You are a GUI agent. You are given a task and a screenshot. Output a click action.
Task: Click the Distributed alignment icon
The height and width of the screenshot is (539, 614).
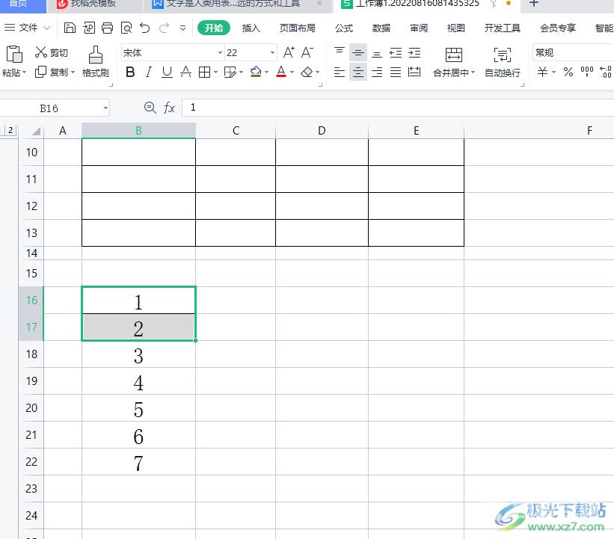414,72
